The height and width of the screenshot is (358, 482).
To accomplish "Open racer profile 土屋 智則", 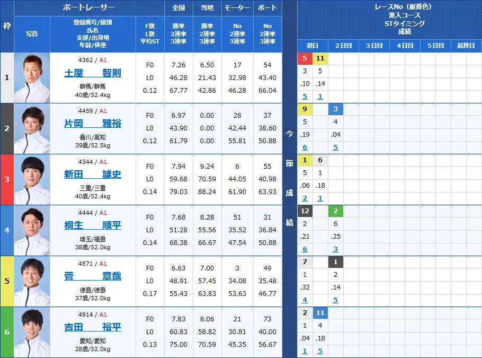I will pyautogui.click(x=93, y=73).
